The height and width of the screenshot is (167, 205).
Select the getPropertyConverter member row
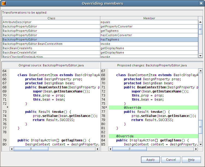(x=149, y=26)
